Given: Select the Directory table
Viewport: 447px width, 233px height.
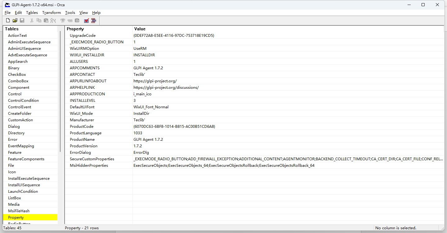Looking at the screenshot, I should (x=16, y=133).
